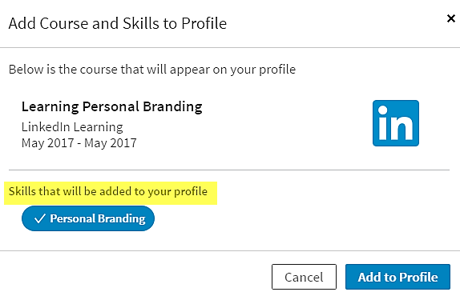Click the word 'Cancel' in the outlined button
460x296 pixels.
(304, 277)
